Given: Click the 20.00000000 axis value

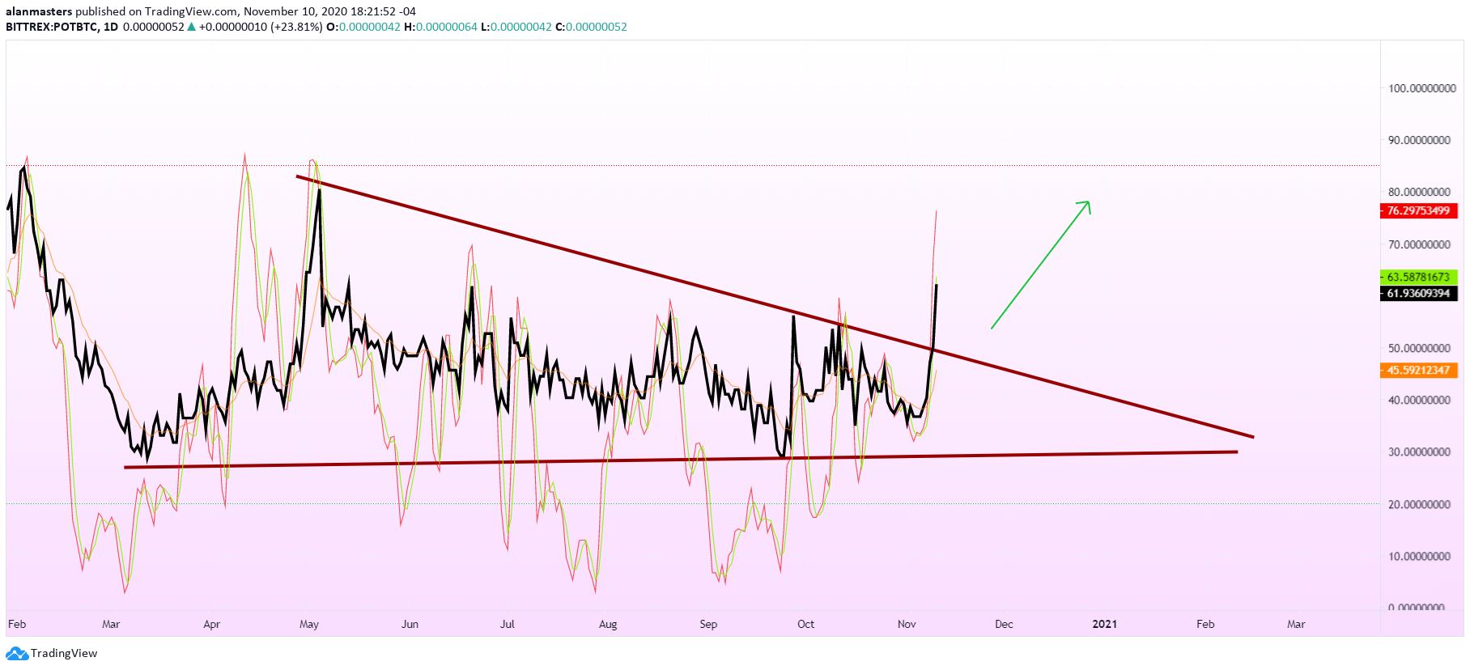Looking at the screenshot, I should click(x=1419, y=504).
